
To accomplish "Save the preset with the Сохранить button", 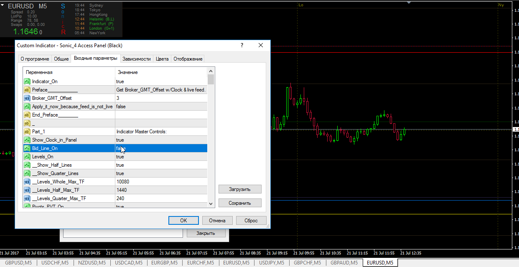I will 240,203.
